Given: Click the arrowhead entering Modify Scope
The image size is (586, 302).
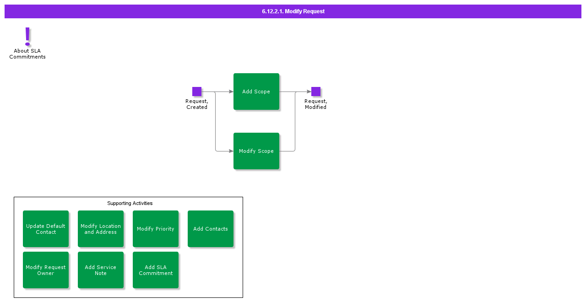Looking at the screenshot, I should [x=231, y=151].
